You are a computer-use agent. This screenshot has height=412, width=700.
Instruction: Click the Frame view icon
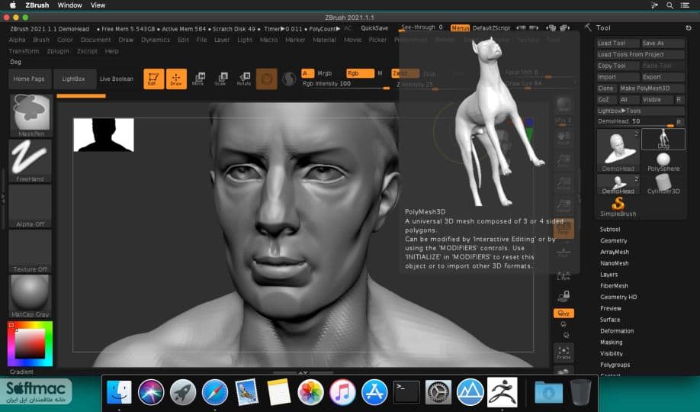(564, 352)
